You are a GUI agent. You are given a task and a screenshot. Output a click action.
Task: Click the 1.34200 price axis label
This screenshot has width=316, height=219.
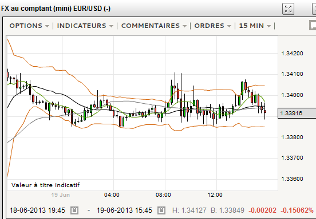pos(292,54)
